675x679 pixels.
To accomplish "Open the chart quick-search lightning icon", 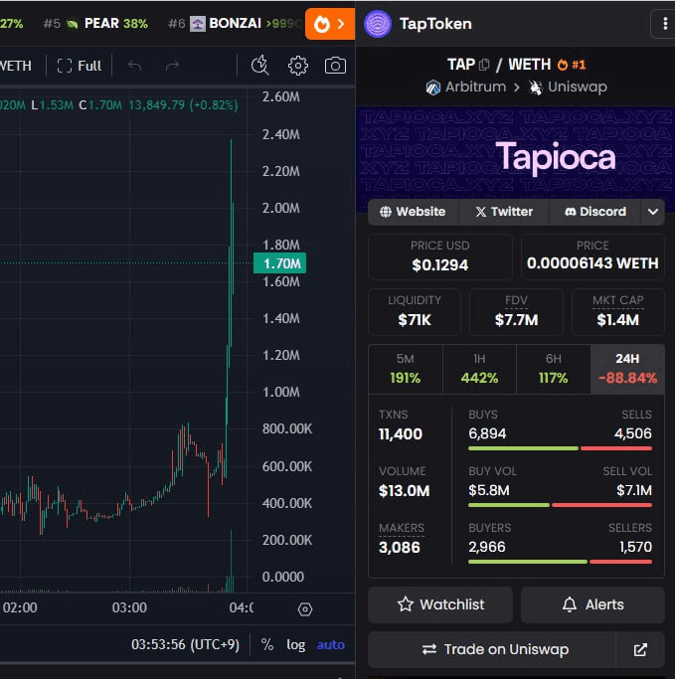I will click(260, 66).
